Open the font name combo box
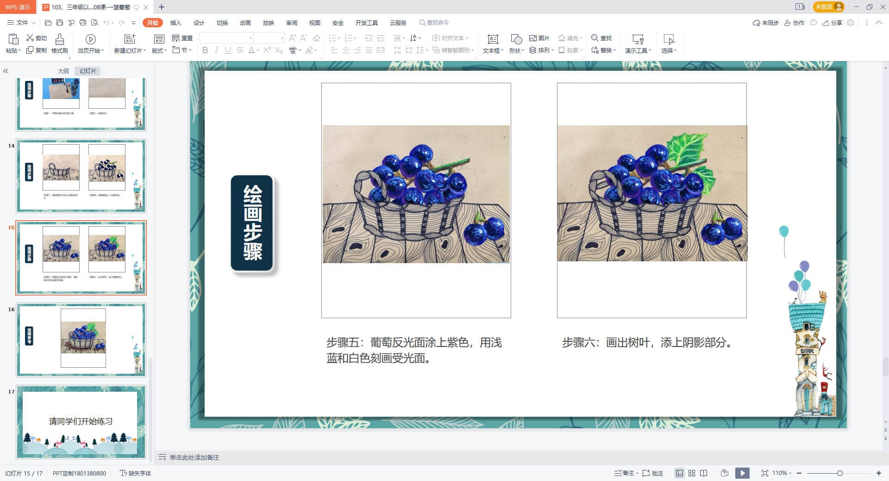The width and height of the screenshot is (889, 481). [226, 38]
